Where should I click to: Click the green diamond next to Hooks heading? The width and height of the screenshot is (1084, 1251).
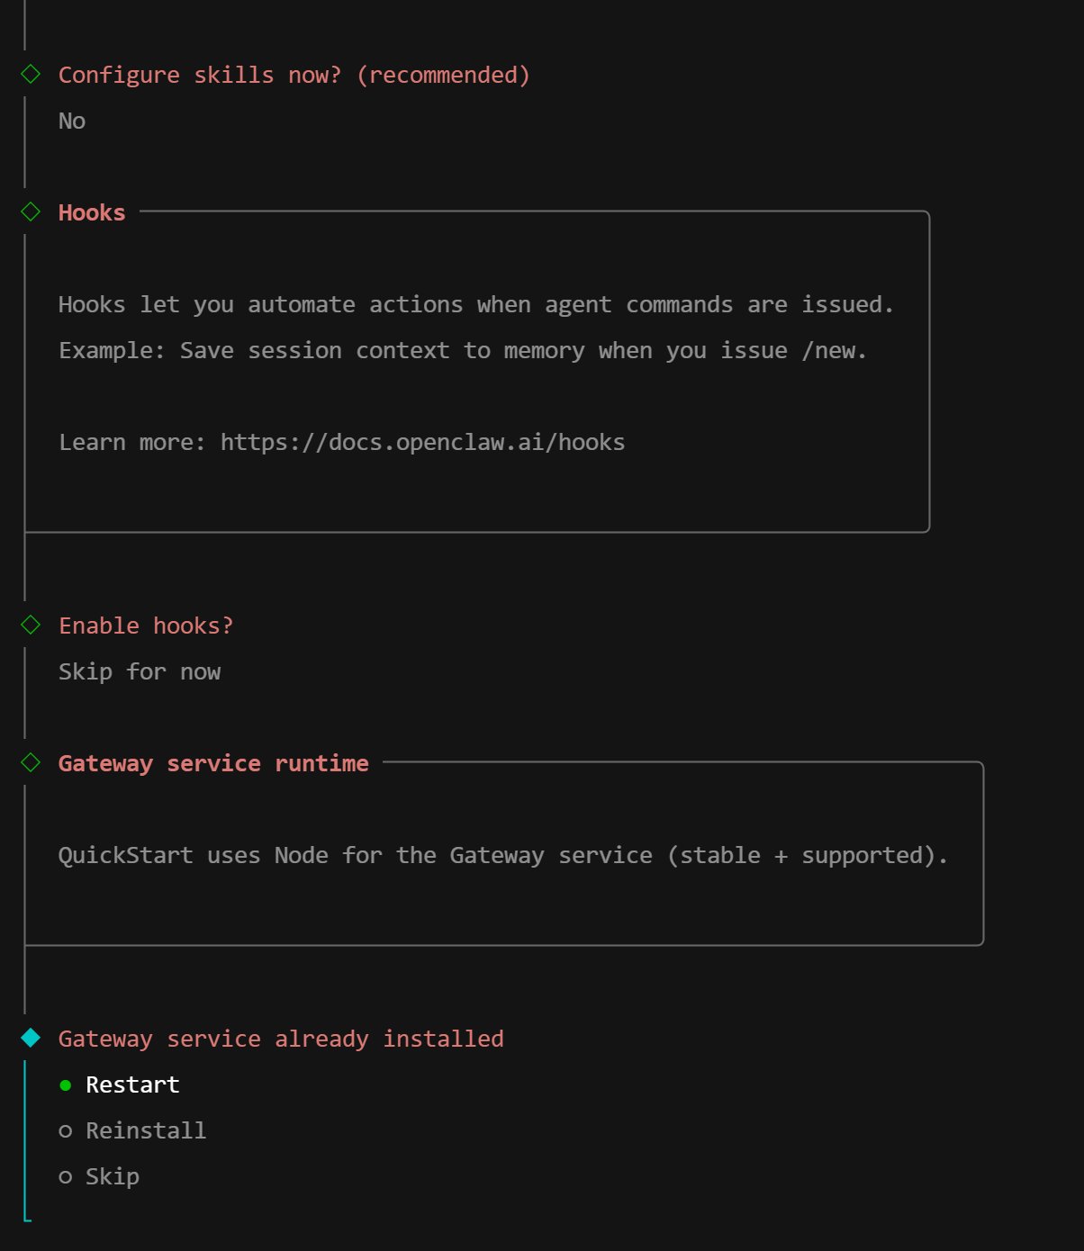(31, 212)
